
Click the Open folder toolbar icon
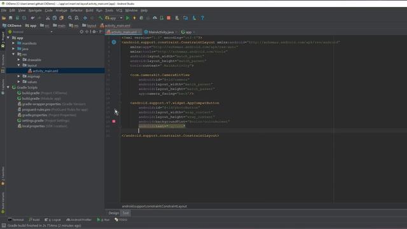[4, 18]
